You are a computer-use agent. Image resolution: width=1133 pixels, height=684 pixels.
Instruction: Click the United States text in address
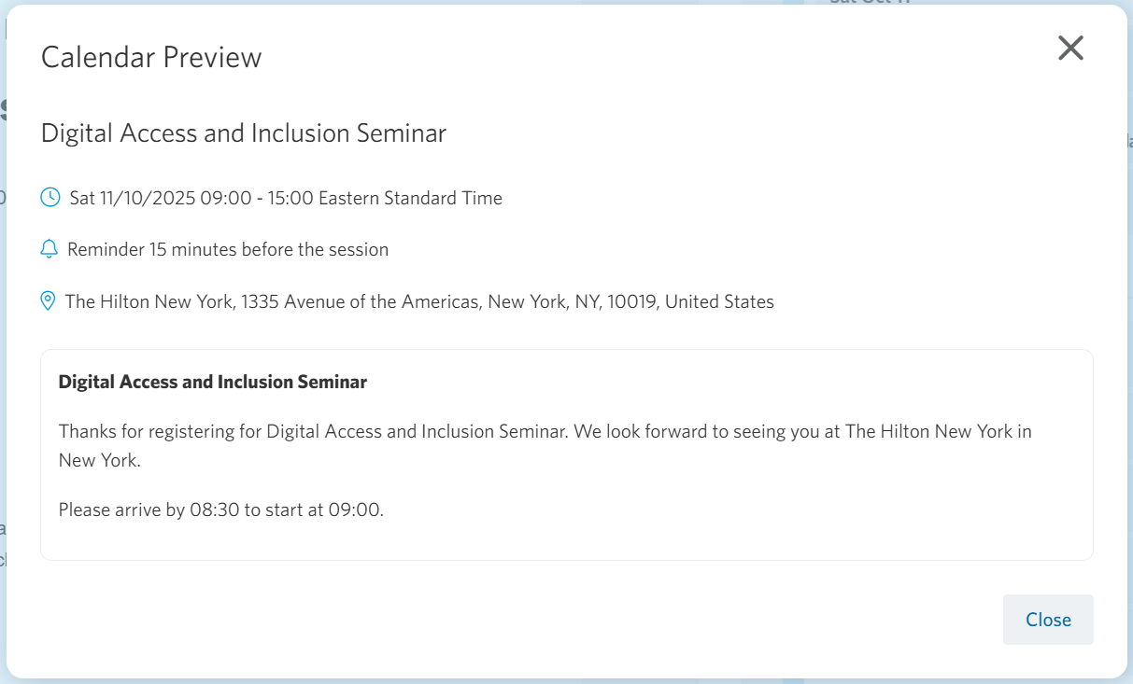pyautogui.click(x=719, y=301)
